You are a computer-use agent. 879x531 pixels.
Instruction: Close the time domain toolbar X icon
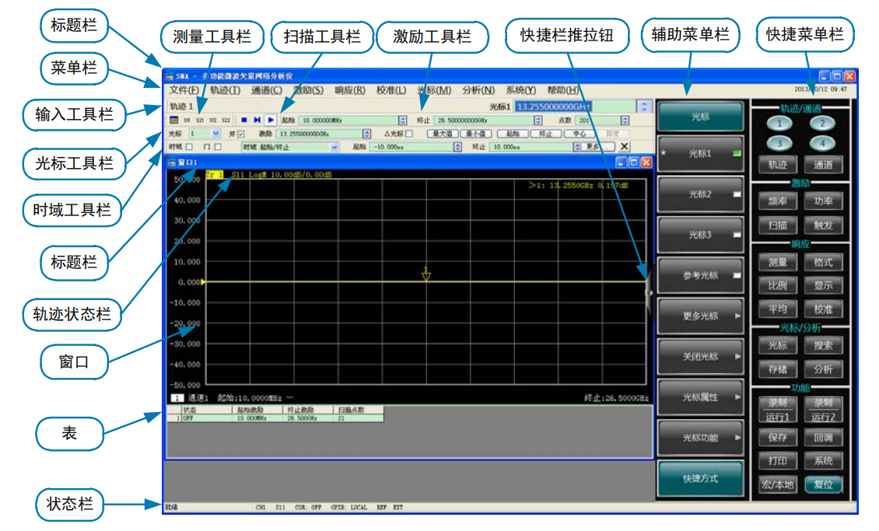pyautogui.click(x=625, y=146)
